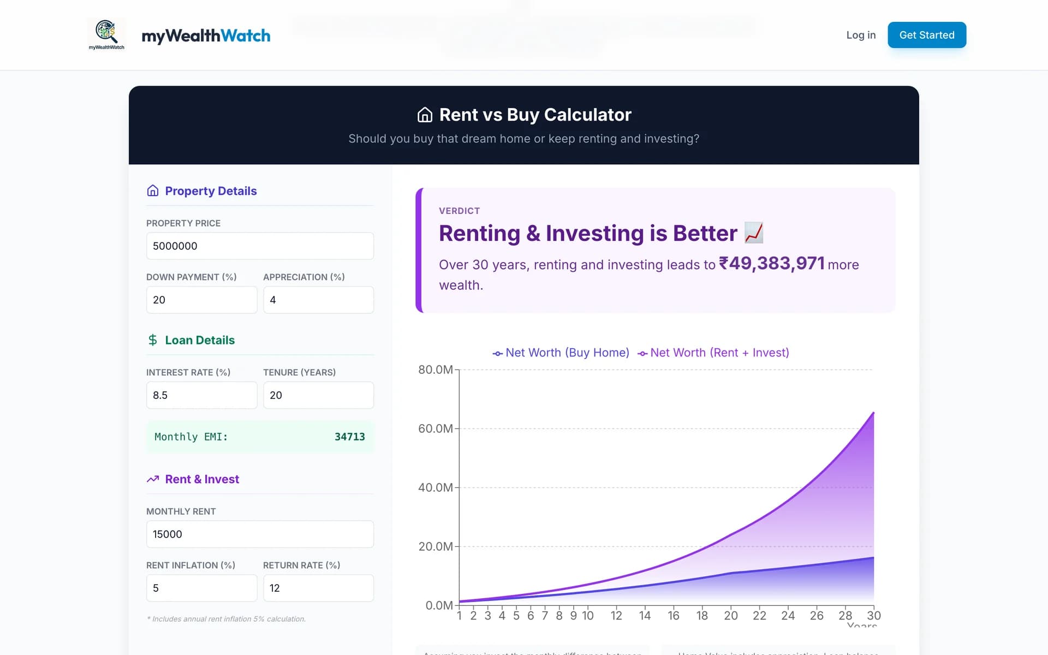Click the myWealthWatch logo icon

[106, 35]
